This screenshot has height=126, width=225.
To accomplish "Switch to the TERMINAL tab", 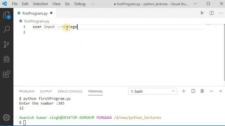I will pos(95,91).
